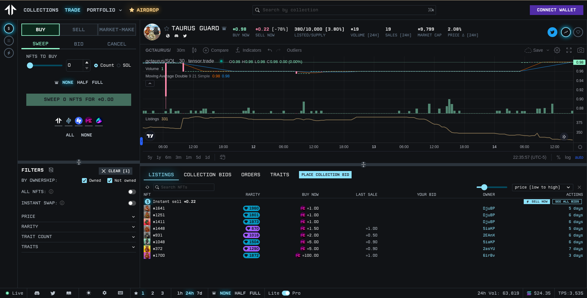Open keyboard shortcuts icon in status bar
587x298 pixels.
coord(120,293)
